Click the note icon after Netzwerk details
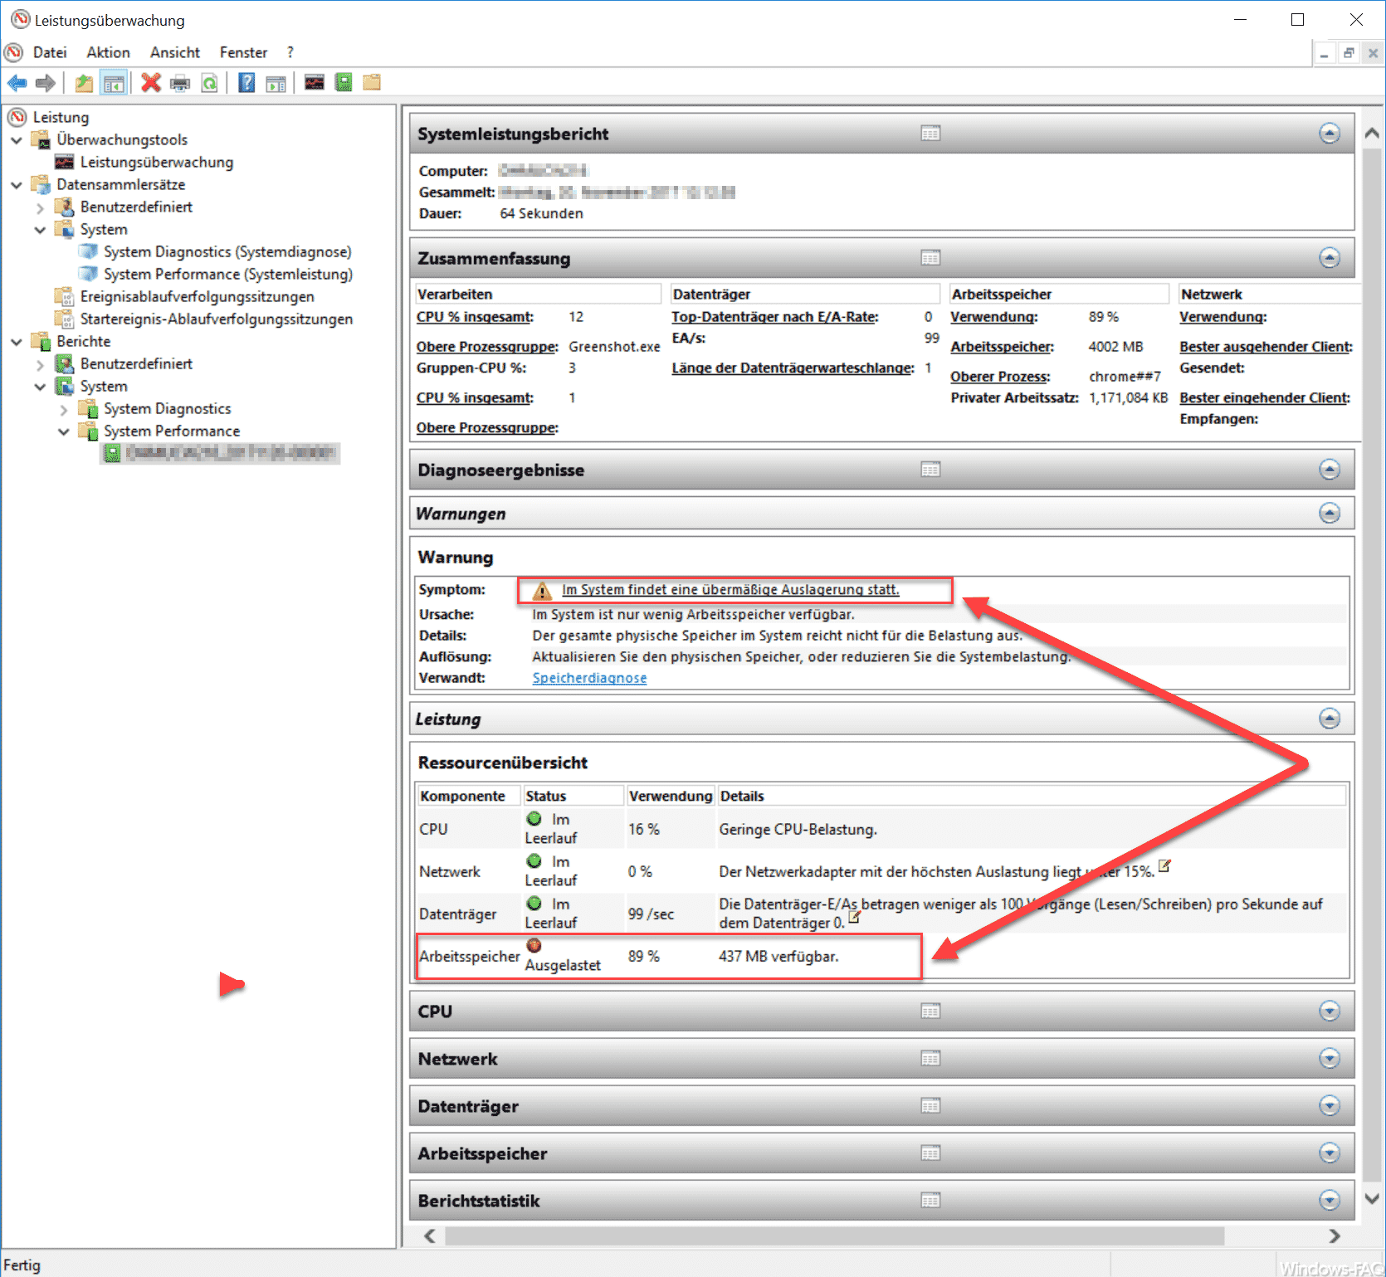1386x1277 pixels. 1164,866
